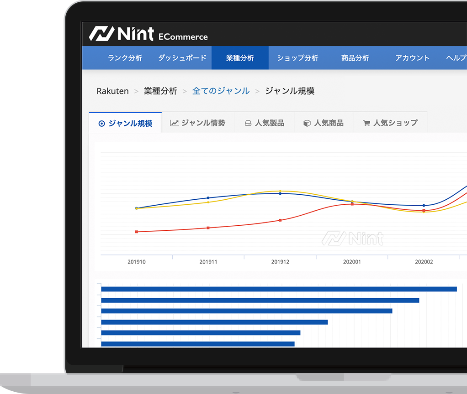Click the 201910 axis label

pos(137,262)
